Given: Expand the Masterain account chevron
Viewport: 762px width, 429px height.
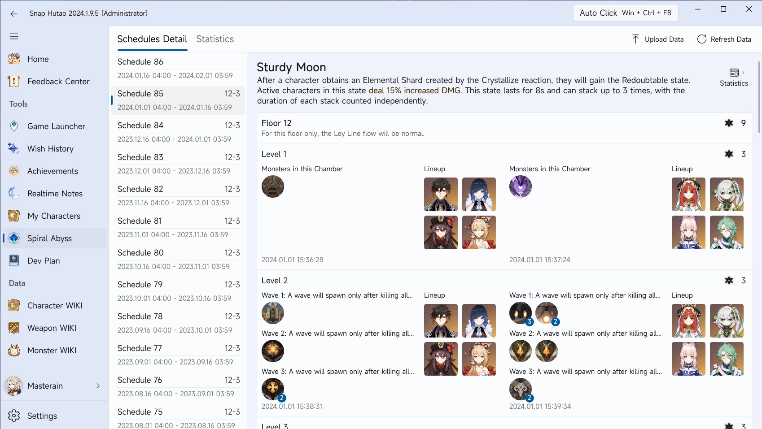Looking at the screenshot, I should point(98,386).
